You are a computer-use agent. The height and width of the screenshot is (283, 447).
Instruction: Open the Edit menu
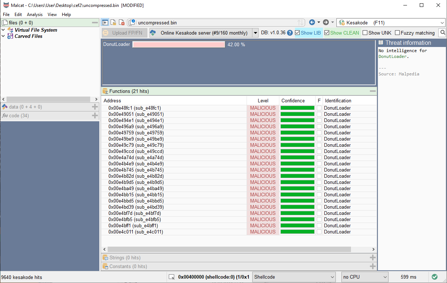[18, 15]
